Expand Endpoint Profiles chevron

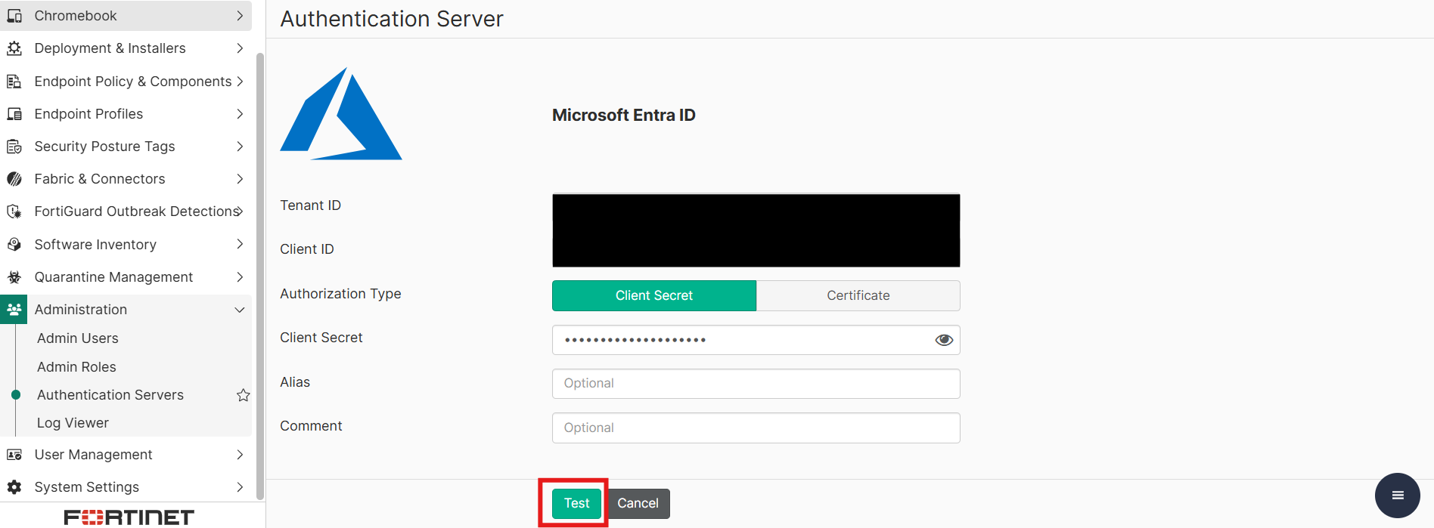click(x=240, y=114)
